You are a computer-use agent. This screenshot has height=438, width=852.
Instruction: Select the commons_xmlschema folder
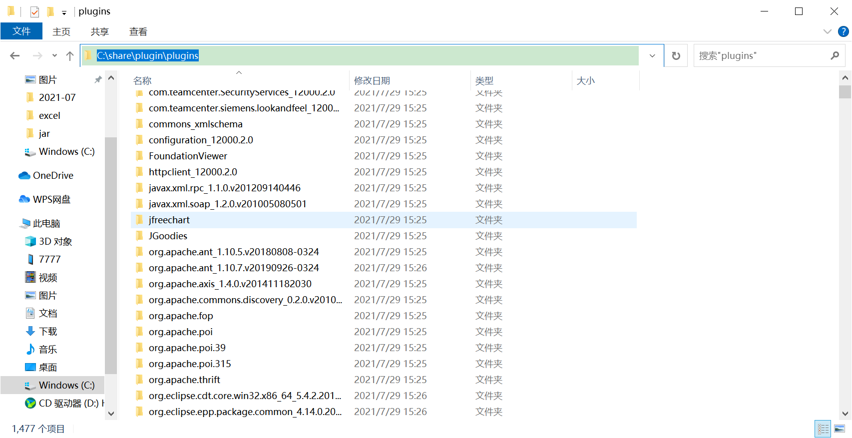196,124
